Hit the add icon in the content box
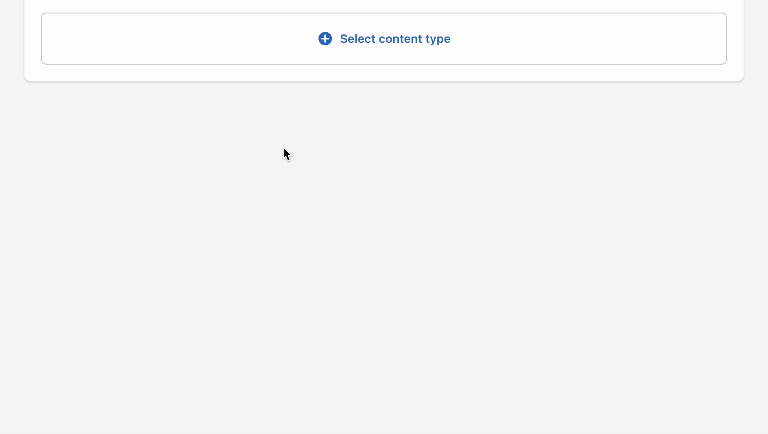Viewport: 768px width, 434px height. [x=325, y=39]
